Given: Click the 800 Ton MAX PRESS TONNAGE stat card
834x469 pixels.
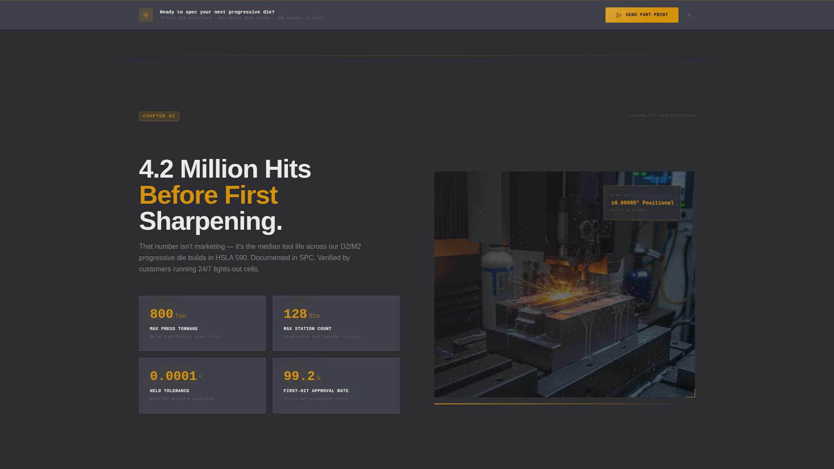Looking at the screenshot, I should [202, 323].
